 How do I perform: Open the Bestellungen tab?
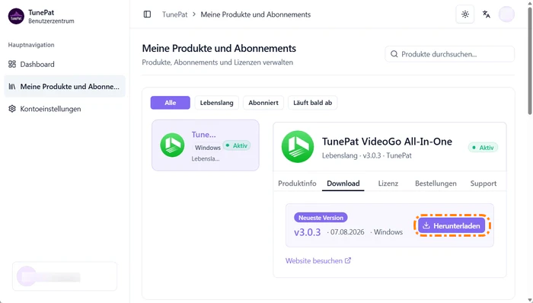[x=436, y=183]
